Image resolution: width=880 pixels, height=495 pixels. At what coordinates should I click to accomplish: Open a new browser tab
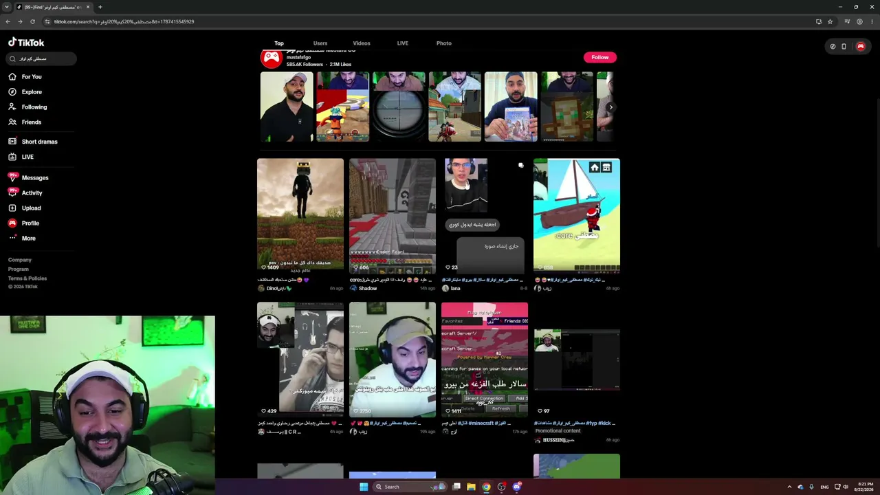(100, 7)
